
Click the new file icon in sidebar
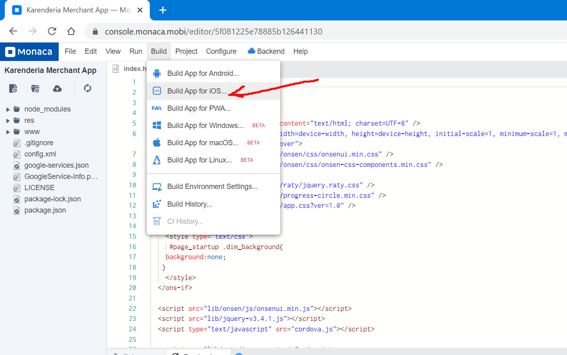tap(13, 88)
